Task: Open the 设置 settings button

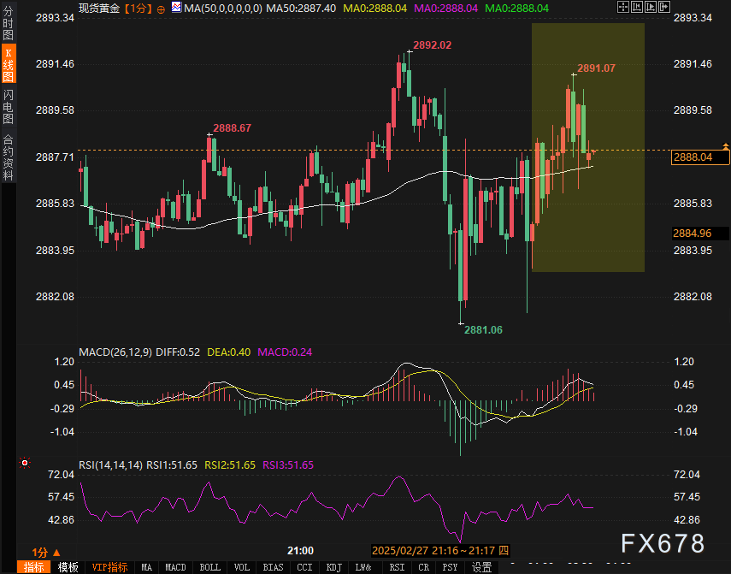Action: coord(482,567)
